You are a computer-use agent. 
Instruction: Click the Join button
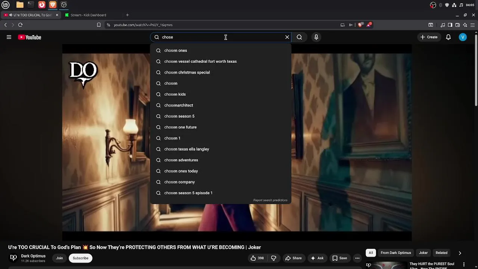59,258
